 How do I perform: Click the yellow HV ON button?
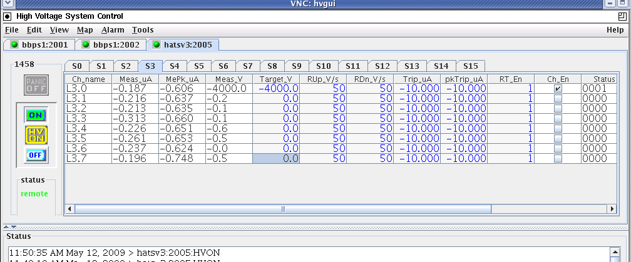36,135
